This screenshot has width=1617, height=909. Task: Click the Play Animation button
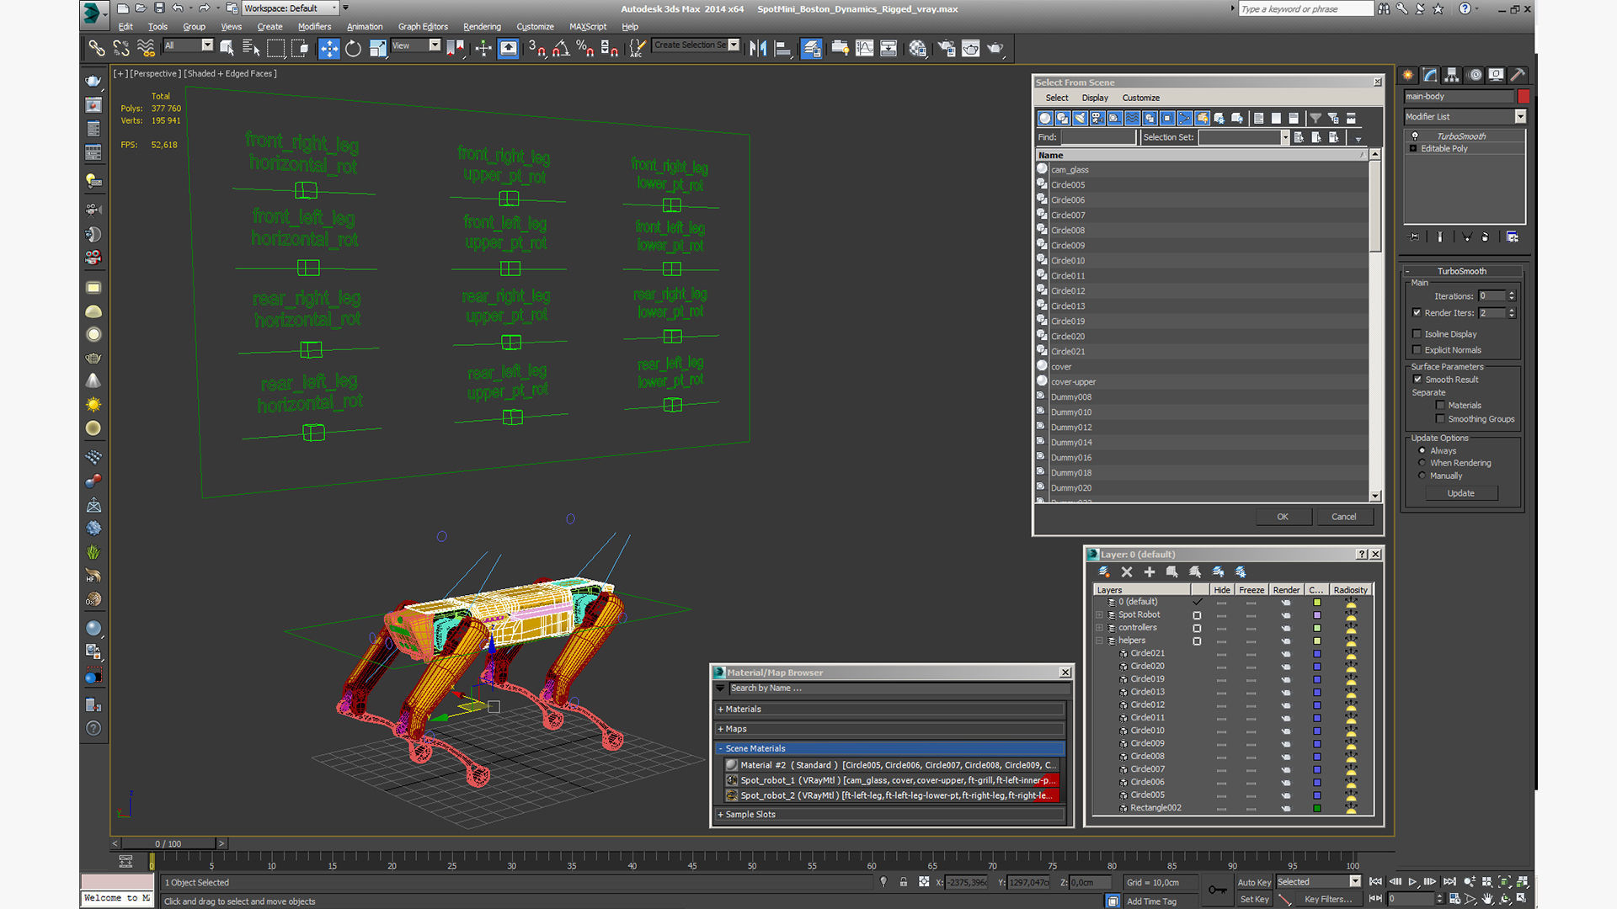point(1412,882)
